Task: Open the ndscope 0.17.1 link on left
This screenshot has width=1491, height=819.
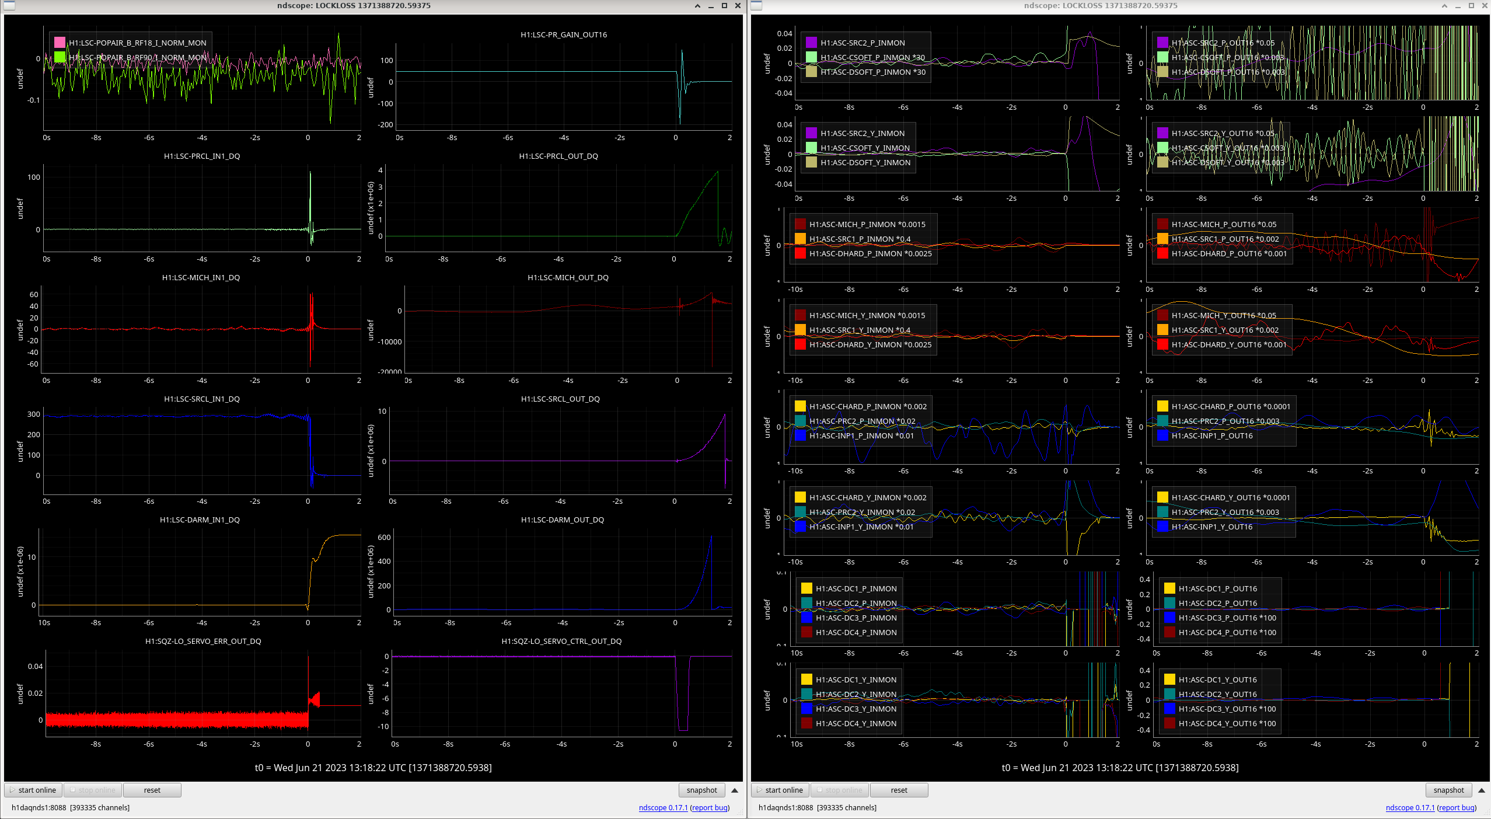Action: tap(663, 808)
